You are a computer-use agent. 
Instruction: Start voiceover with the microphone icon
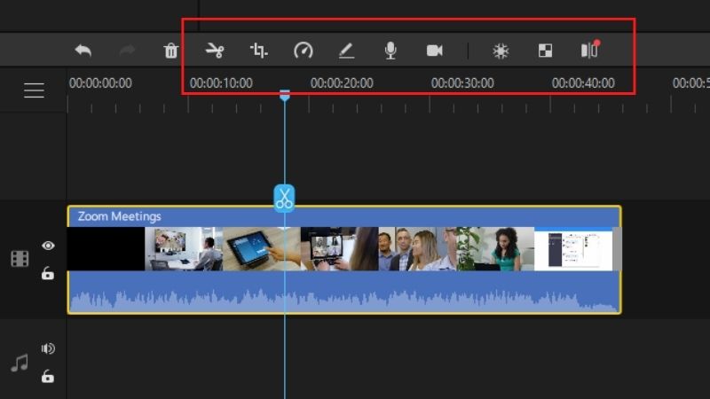pyautogui.click(x=390, y=51)
